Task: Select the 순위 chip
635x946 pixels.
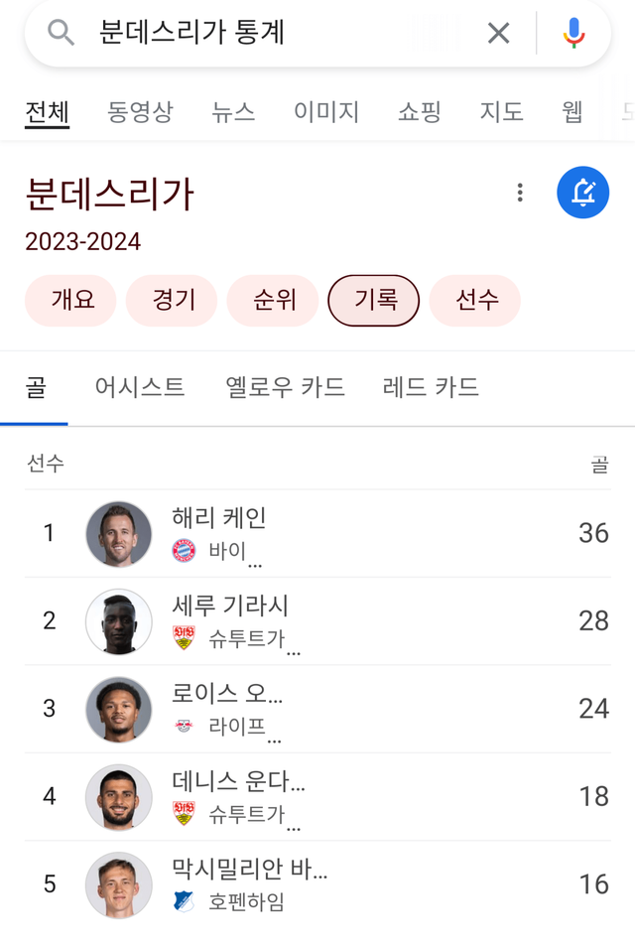Action: pos(273,301)
